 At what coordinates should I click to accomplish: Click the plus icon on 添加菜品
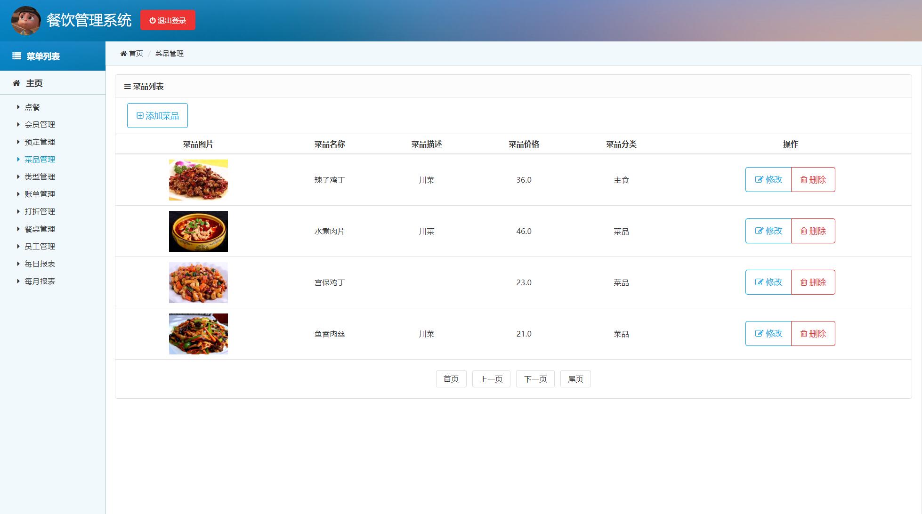point(140,115)
